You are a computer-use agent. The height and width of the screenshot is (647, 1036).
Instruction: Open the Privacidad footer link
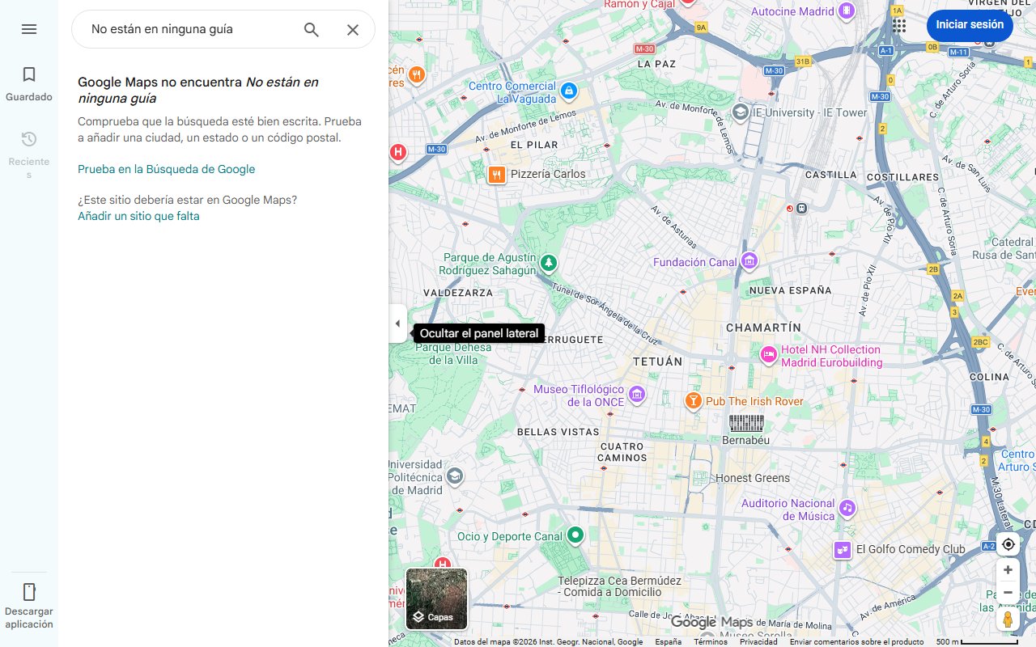pyautogui.click(x=758, y=641)
